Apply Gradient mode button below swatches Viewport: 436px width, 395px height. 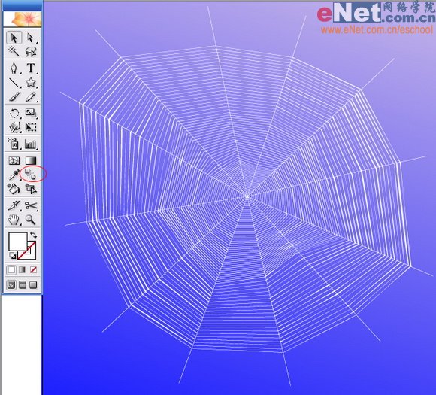(x=23, y=270)
